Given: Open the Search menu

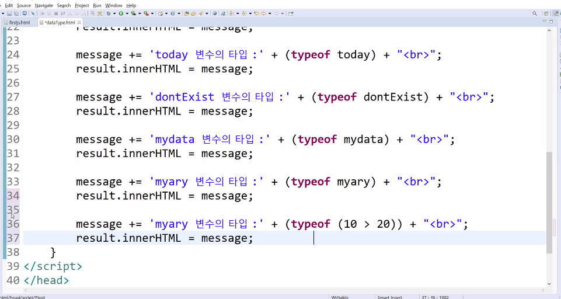Looking at the screenshot, I should pyautogui.click(x=64, y=5).
